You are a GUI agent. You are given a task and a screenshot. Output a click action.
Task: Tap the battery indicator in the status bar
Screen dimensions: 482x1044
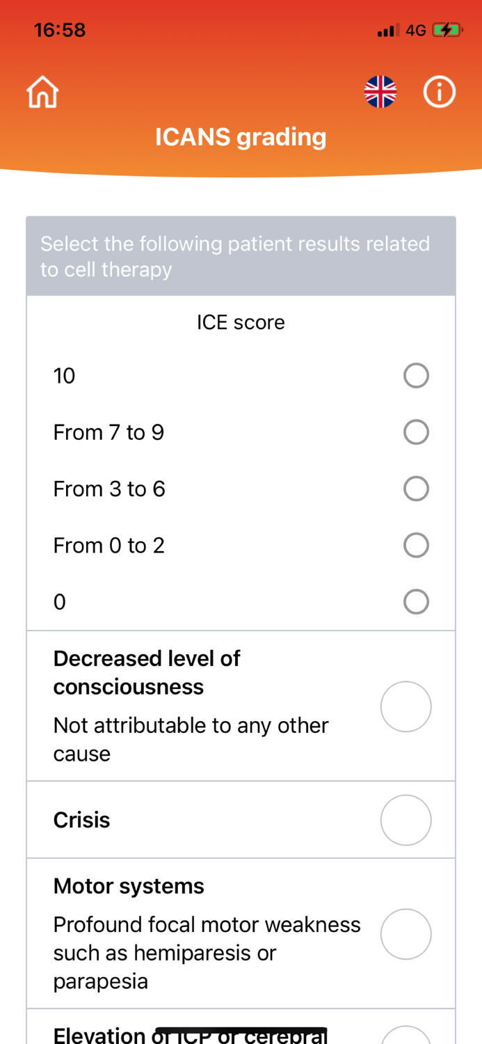click(x=446, y=29)
